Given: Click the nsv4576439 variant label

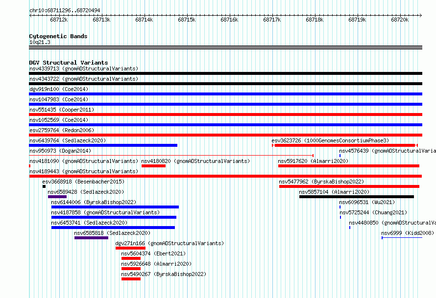Looking at the screenshot, I should coord(388,151).
